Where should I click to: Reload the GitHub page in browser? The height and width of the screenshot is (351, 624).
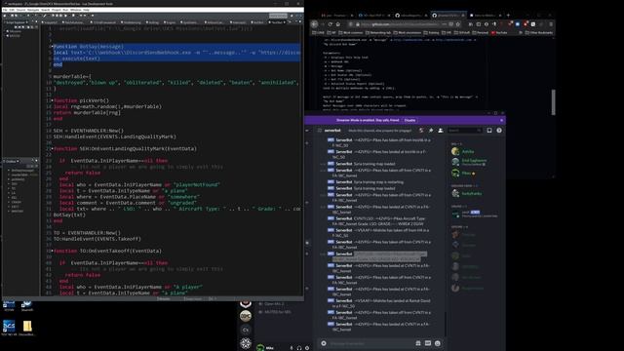tap(330, 24)
